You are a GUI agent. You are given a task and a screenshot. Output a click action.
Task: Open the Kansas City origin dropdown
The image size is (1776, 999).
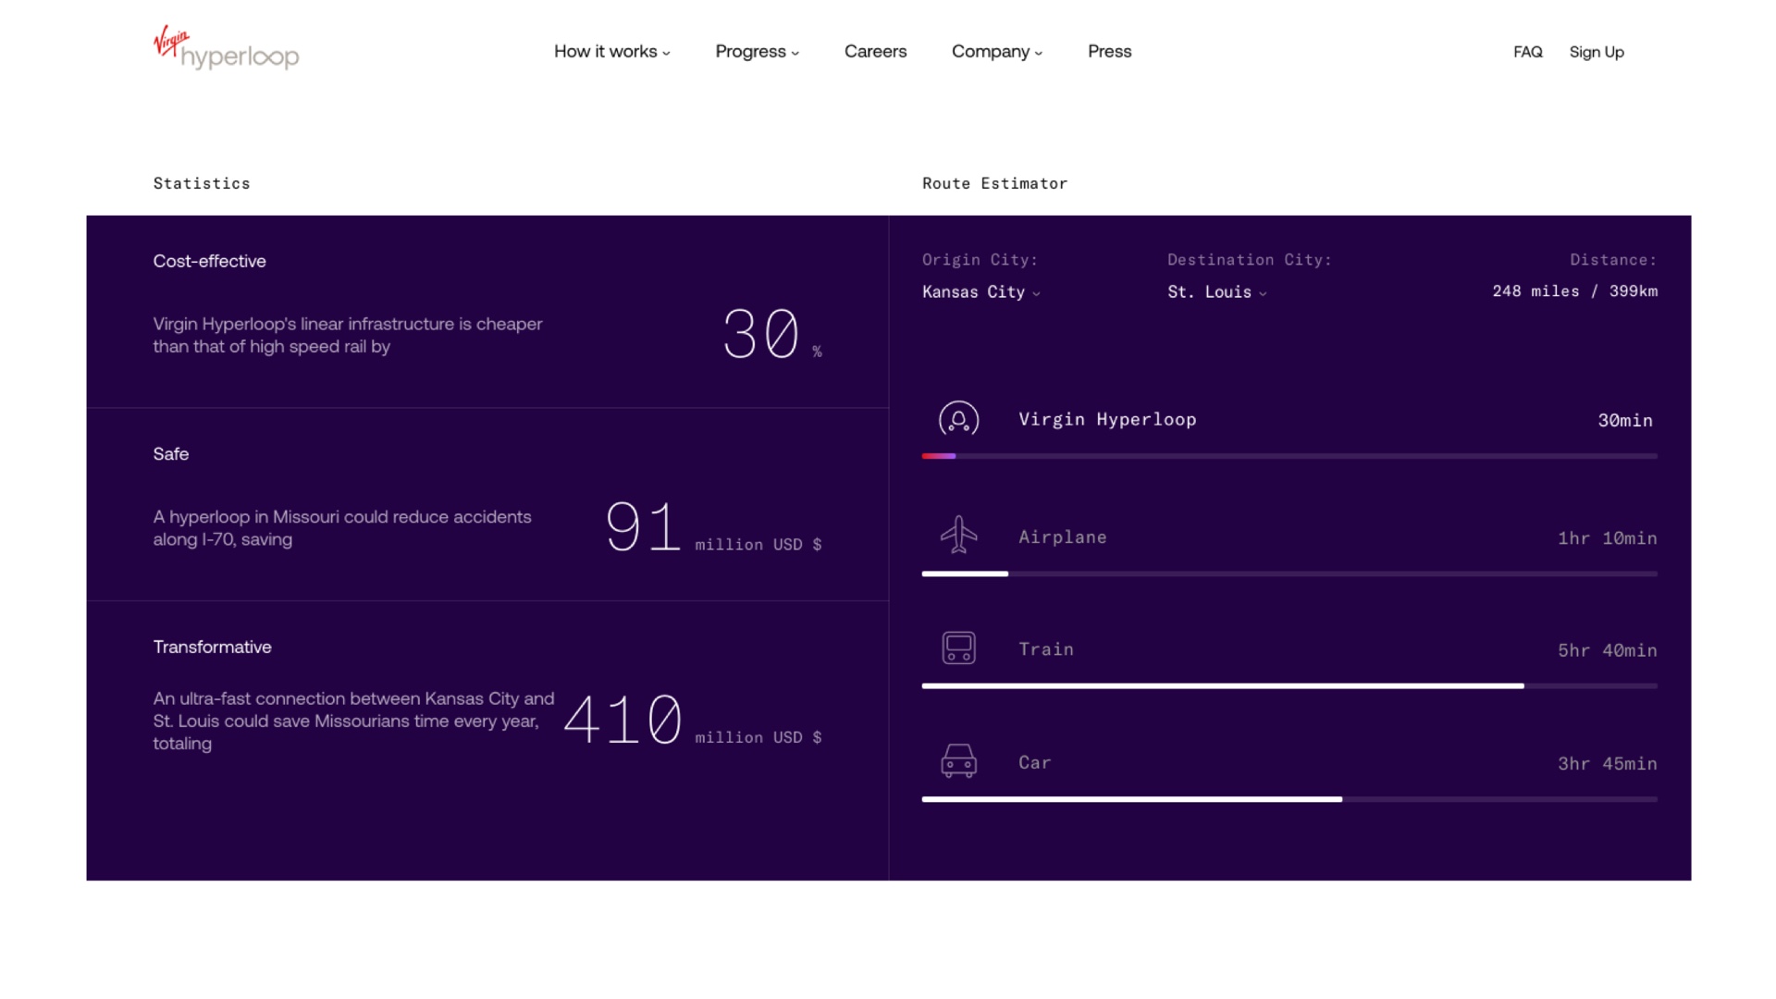point(980,292)
